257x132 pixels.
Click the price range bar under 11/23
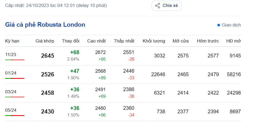(x=15, y=60)
